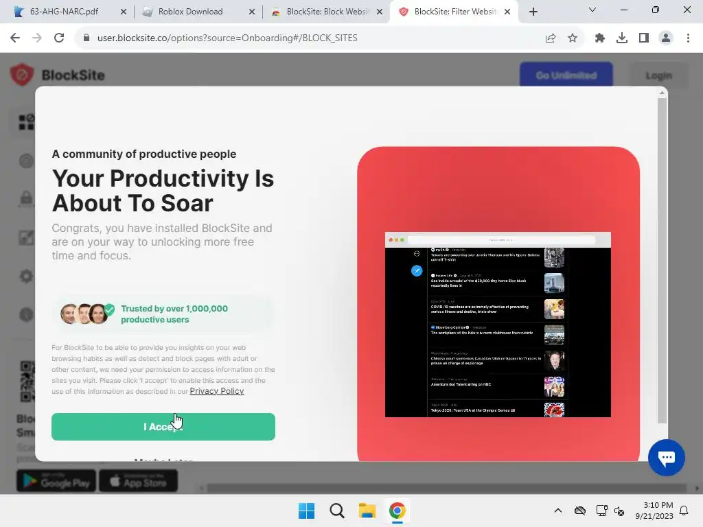Viewport: 703px width, 527px height.
Task: Click the Google Play badge
Action: pyautogui.click(x=56, y=481)
